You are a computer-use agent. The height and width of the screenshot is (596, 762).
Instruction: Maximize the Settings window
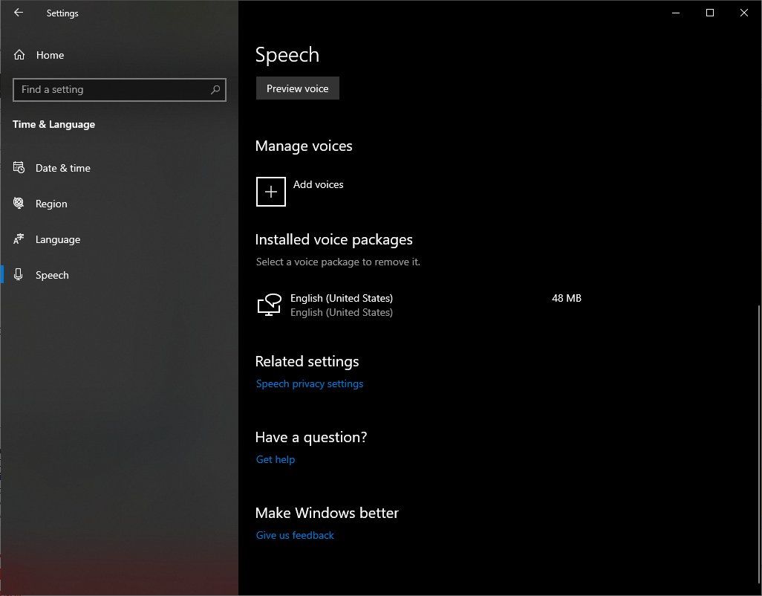tap(709, 13)
